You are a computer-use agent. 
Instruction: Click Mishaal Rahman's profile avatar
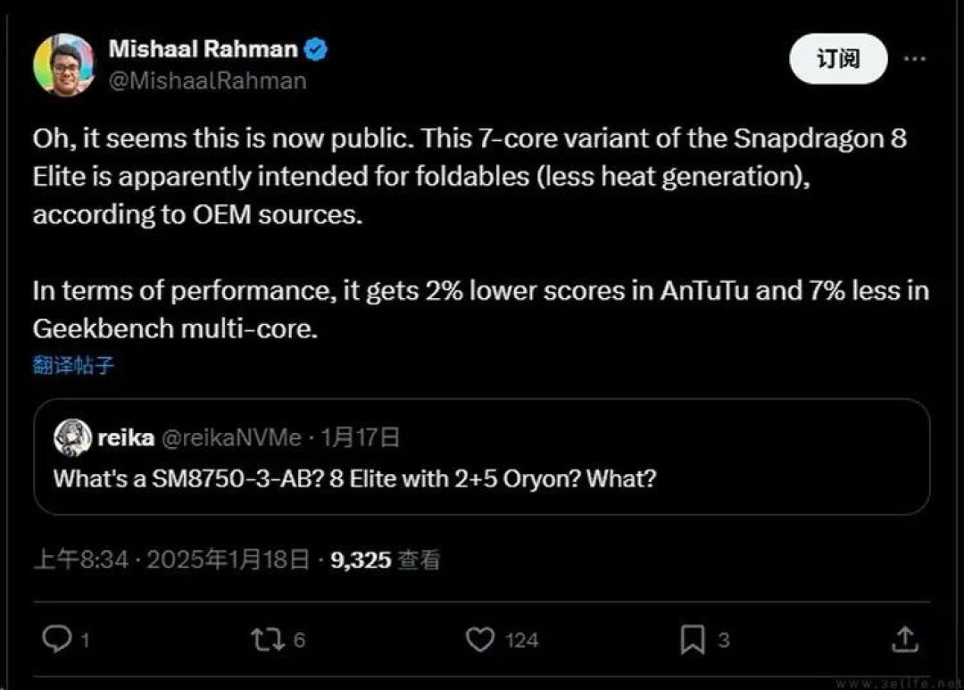point(64,64)
